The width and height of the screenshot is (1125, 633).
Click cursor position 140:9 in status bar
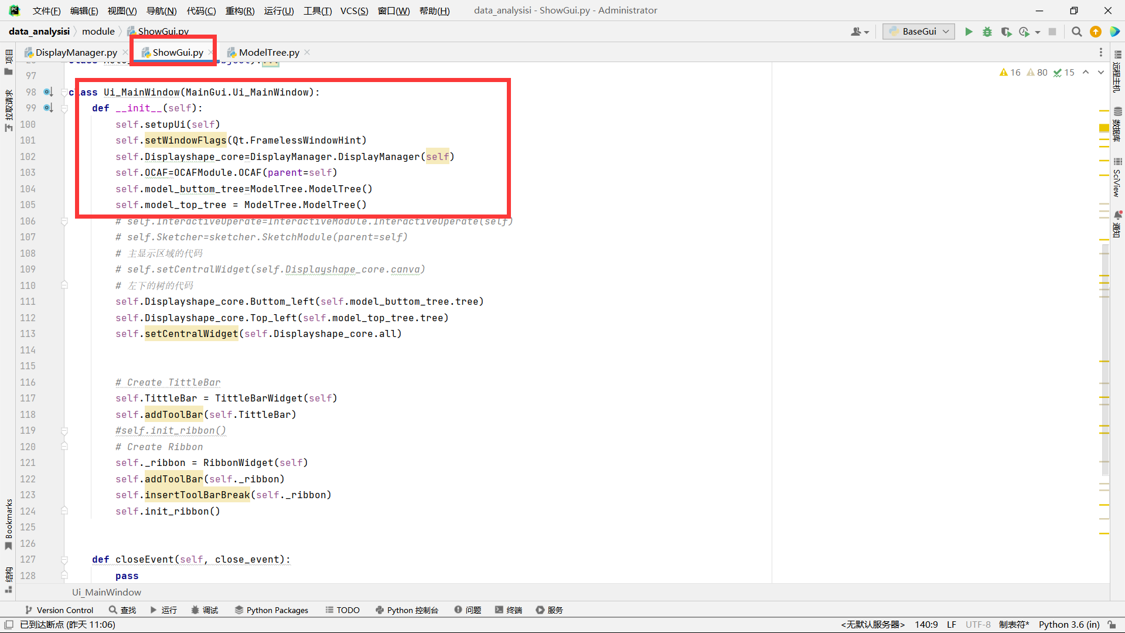926,625
